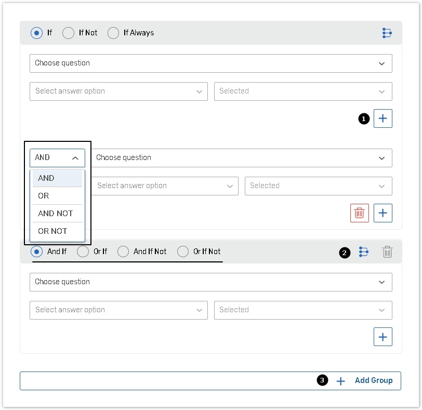Click the plus icon beside marker 1

point(383,118)
